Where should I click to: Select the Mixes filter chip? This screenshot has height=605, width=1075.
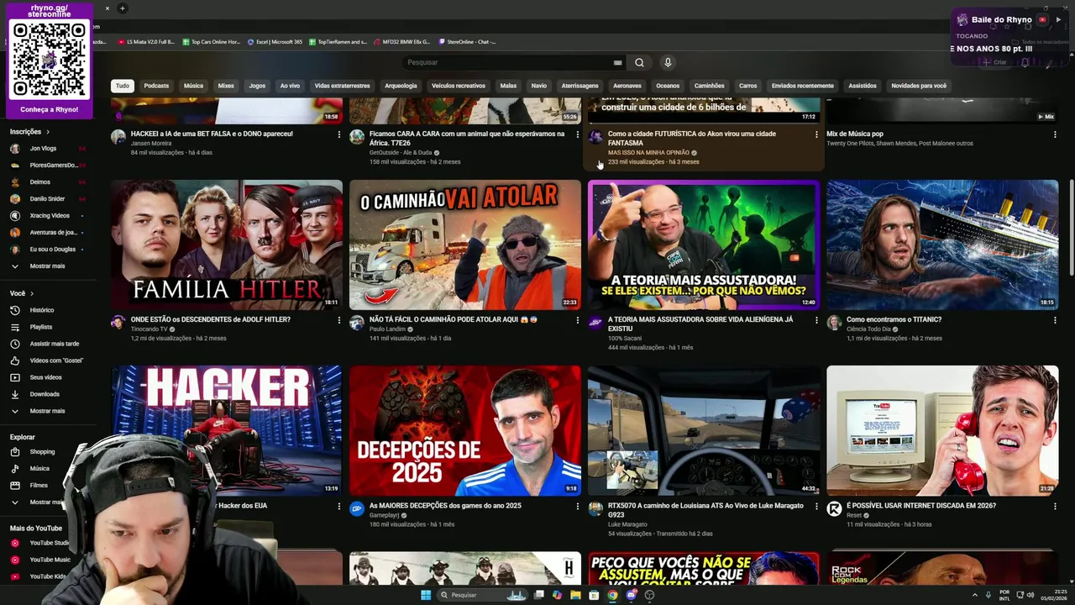226,86
